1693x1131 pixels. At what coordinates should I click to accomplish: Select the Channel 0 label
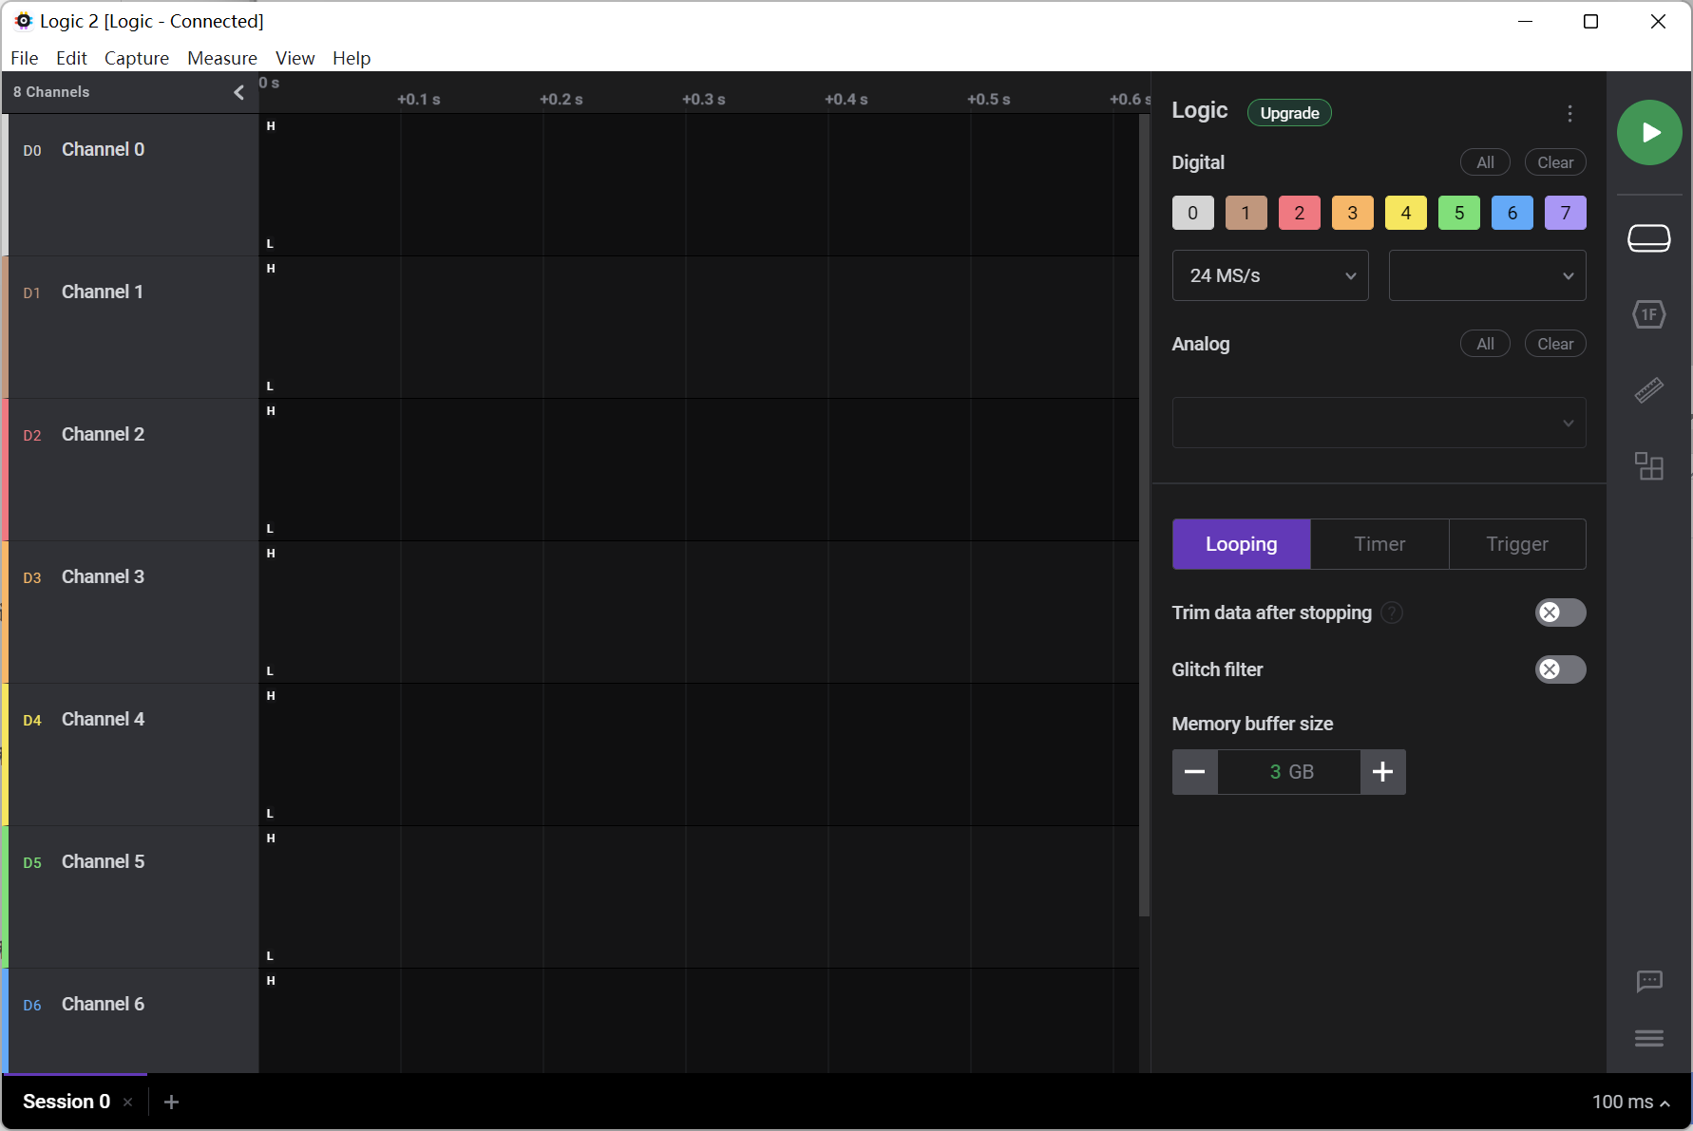click(x=103, y=149)
